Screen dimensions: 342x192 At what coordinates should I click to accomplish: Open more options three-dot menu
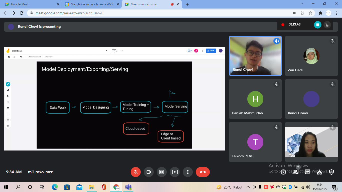[188, 172]
